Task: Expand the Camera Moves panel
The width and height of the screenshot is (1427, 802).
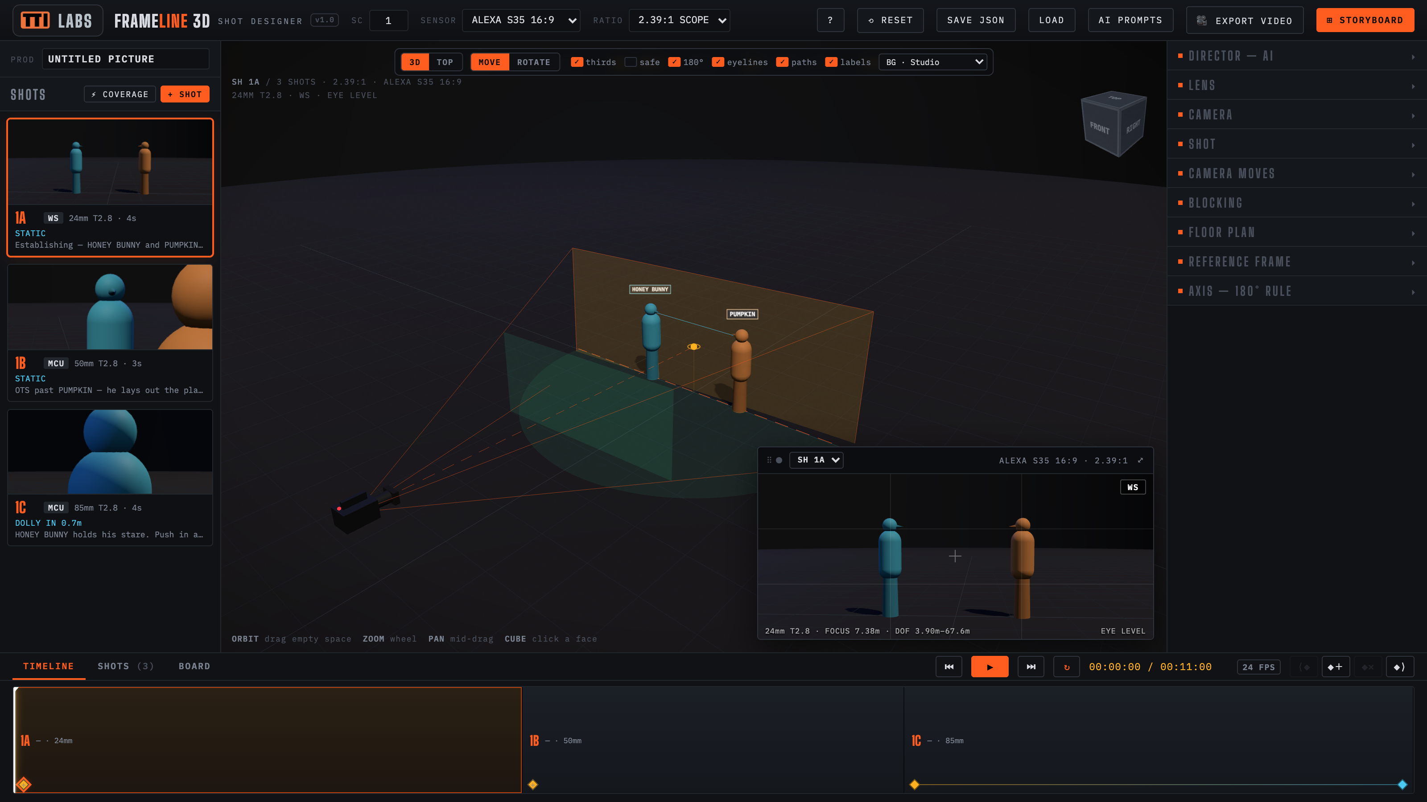Action: 1297,173
